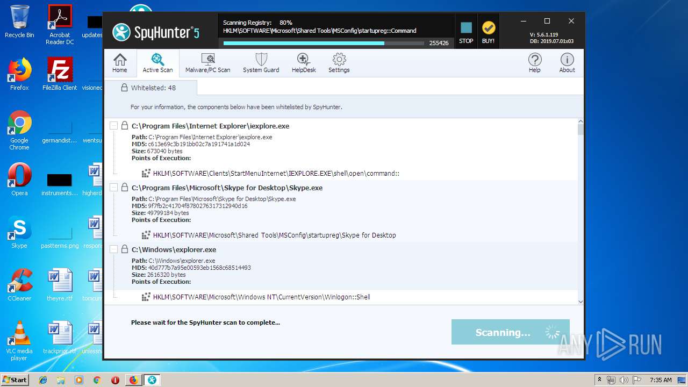Check the Skype.exe entry checkbox
This screenshot has width=688, height=387.
(x=113, y=188)
